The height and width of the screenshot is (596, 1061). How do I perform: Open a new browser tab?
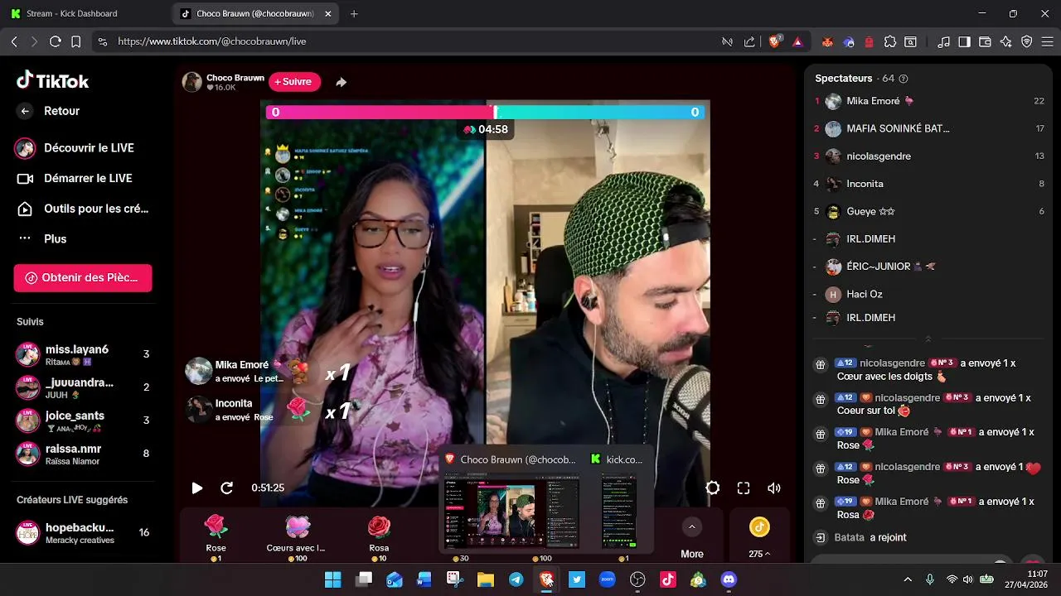pos(354,13)
